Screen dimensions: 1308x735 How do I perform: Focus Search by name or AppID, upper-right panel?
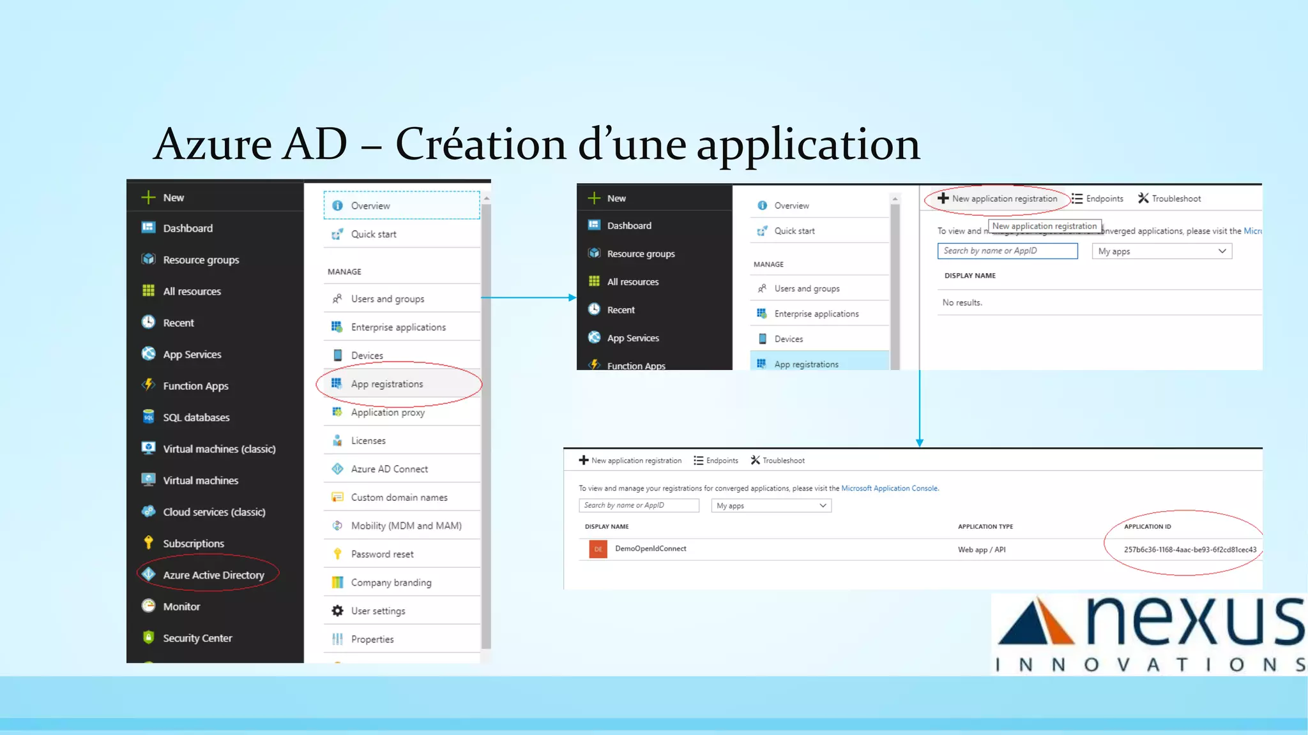point(1007,251)
